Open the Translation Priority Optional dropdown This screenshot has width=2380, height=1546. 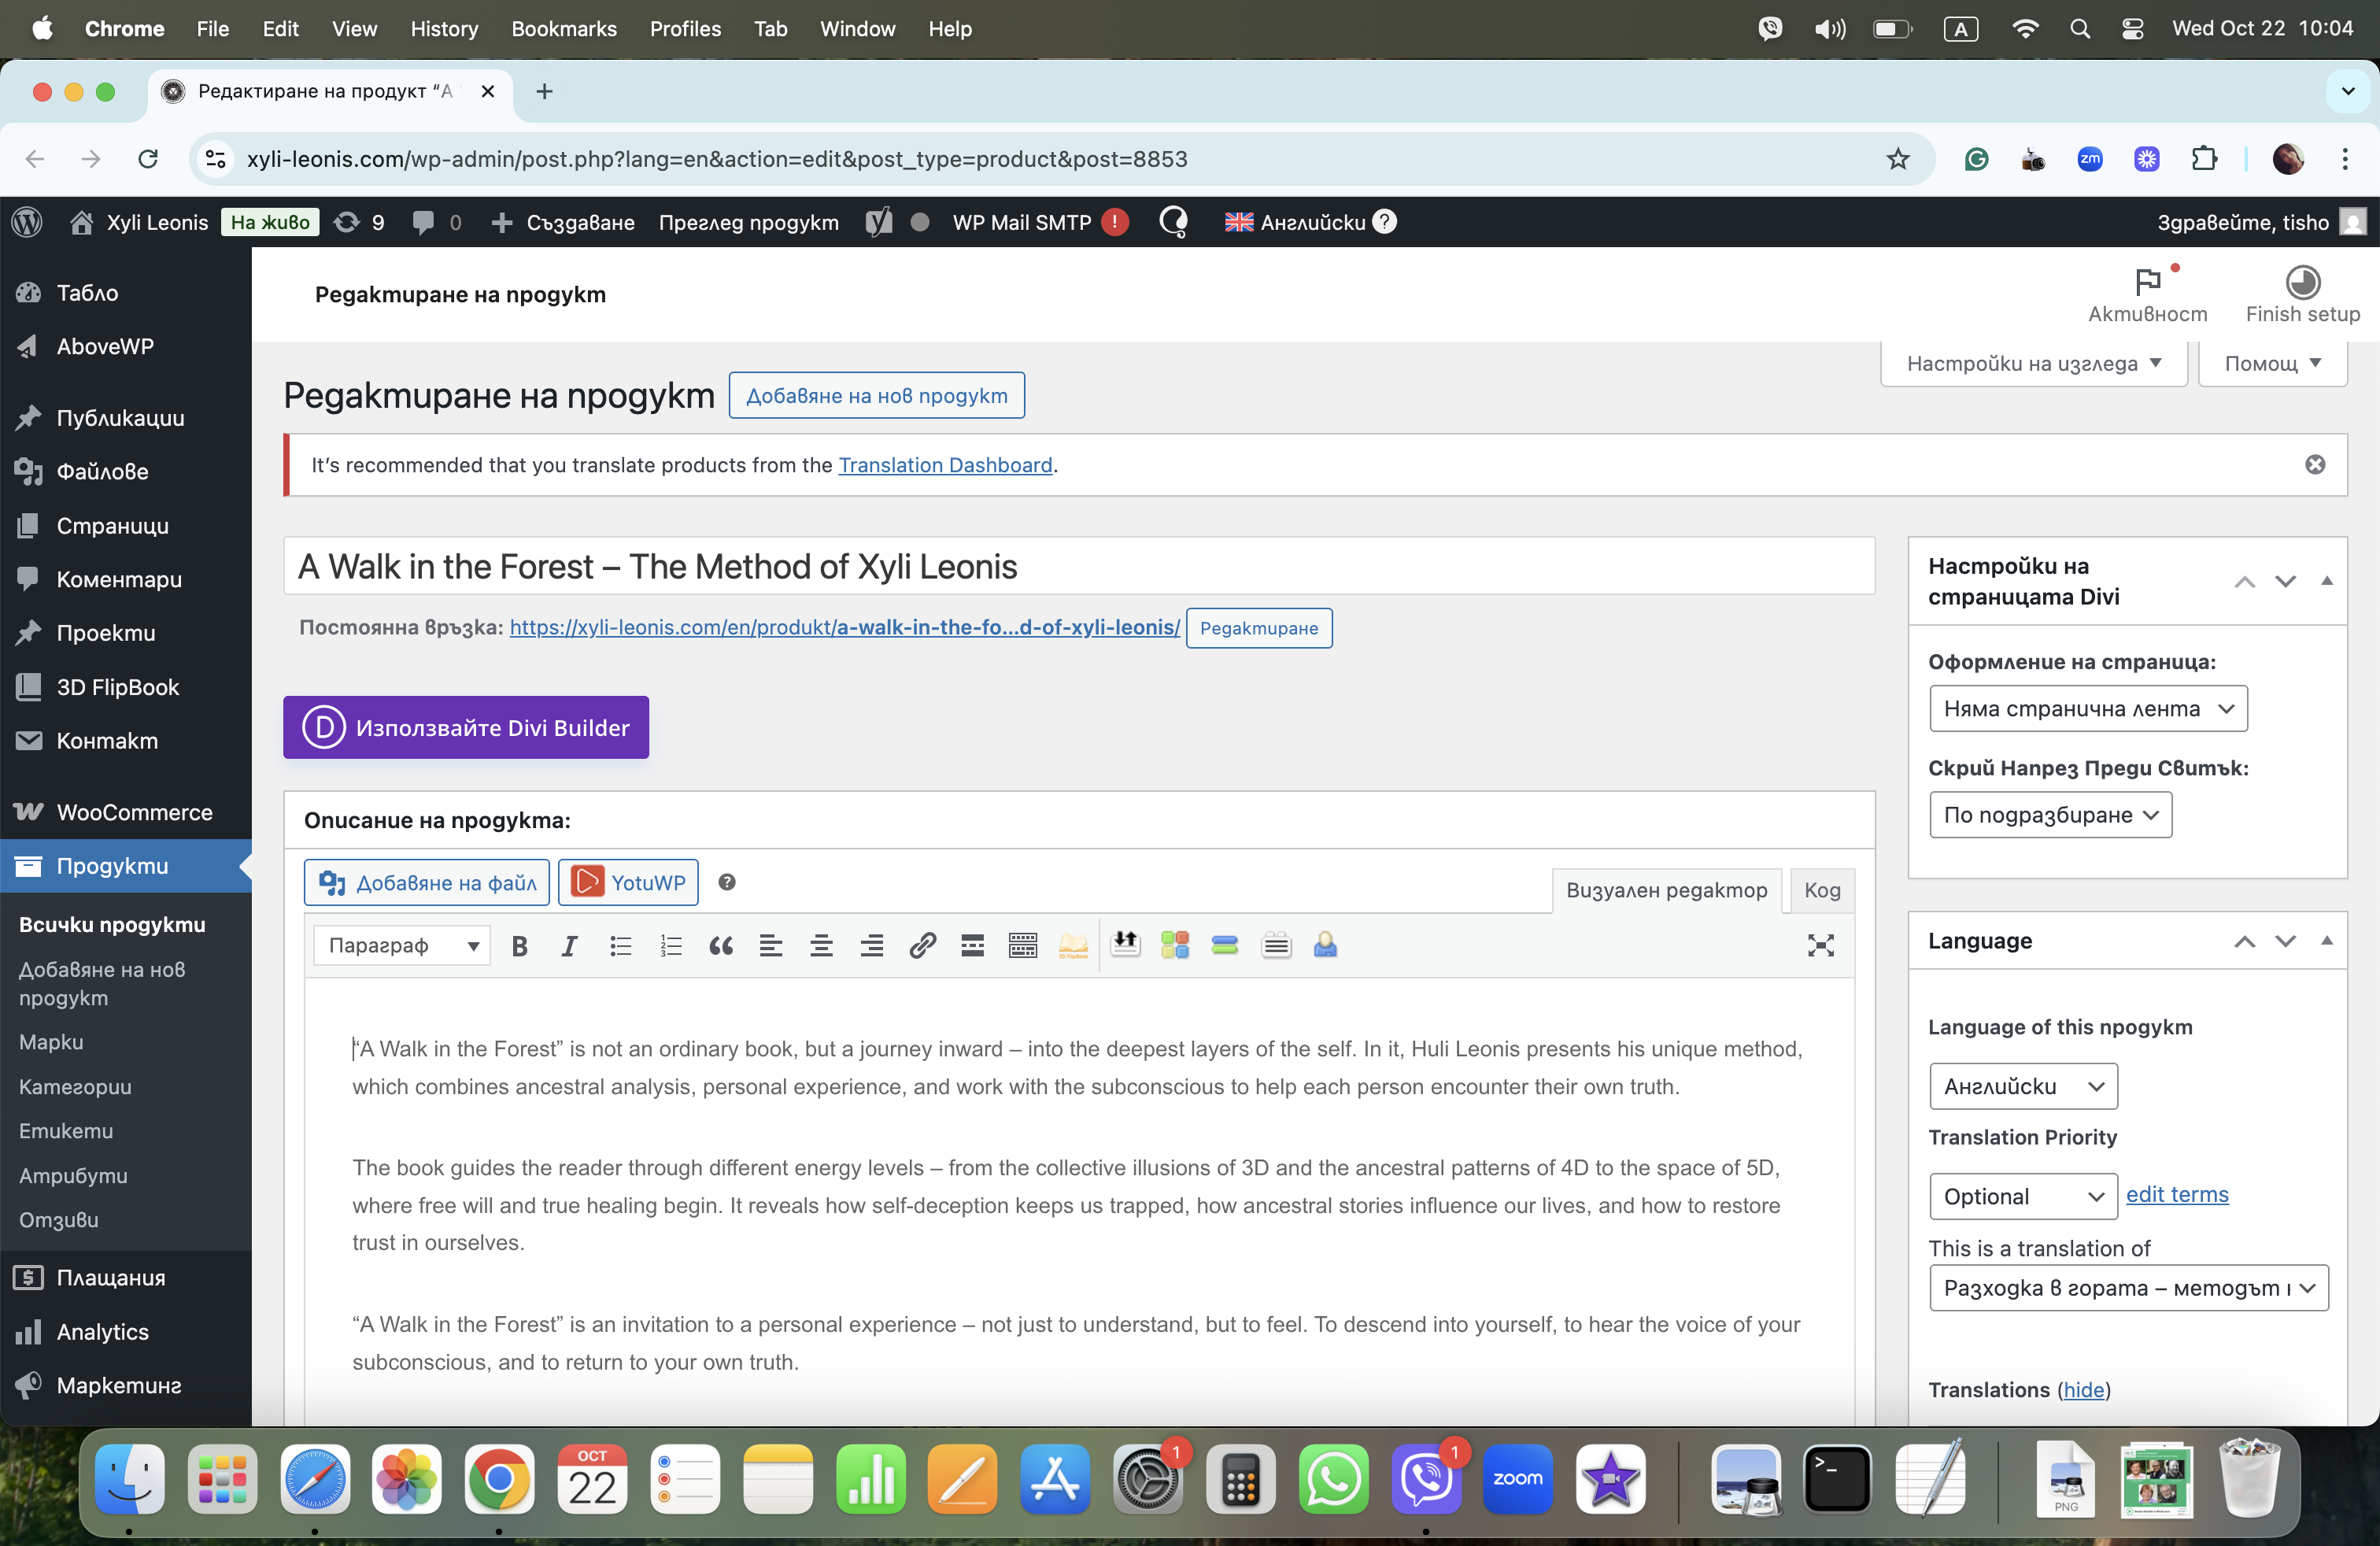2022,1196
